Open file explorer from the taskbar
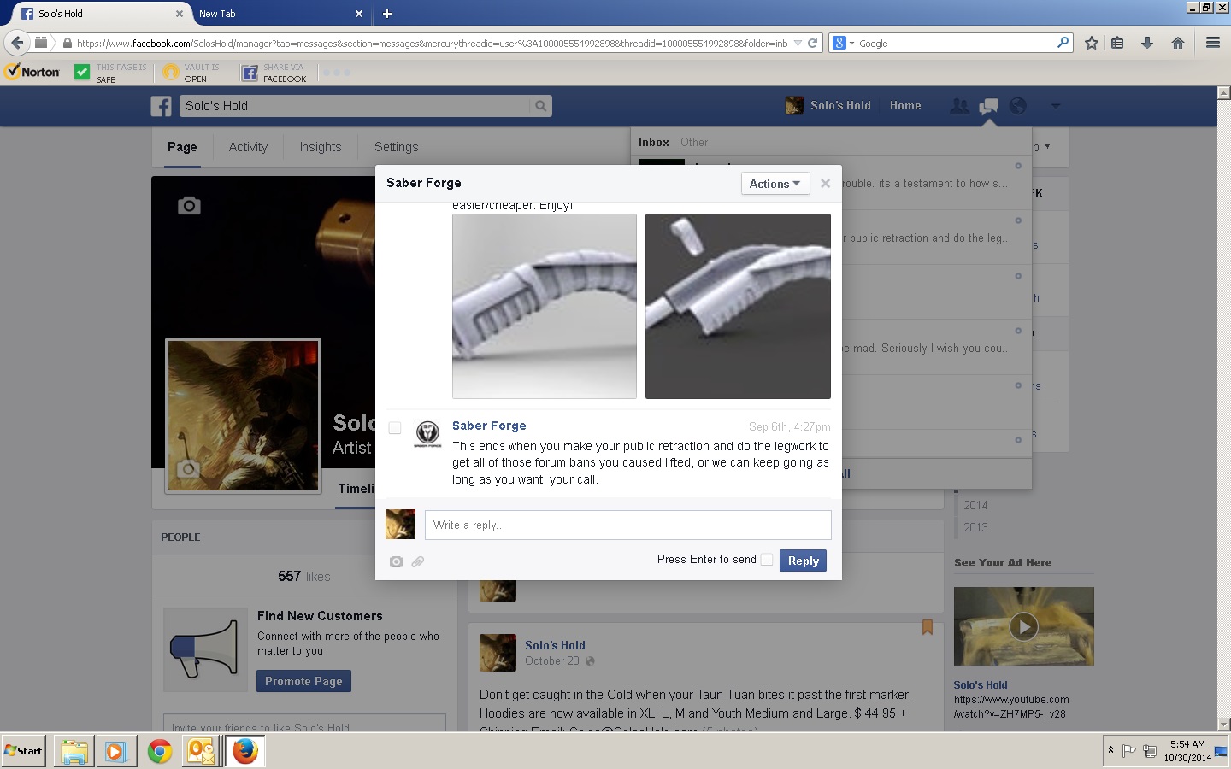 pos(74,751)
